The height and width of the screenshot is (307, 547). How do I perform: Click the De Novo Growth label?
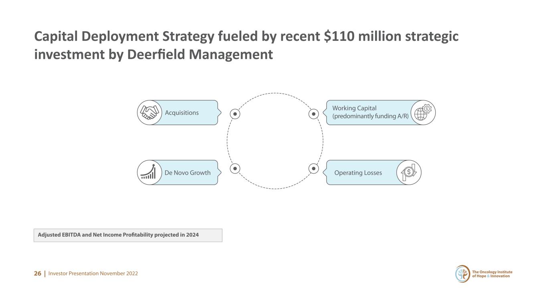point(188,173)
